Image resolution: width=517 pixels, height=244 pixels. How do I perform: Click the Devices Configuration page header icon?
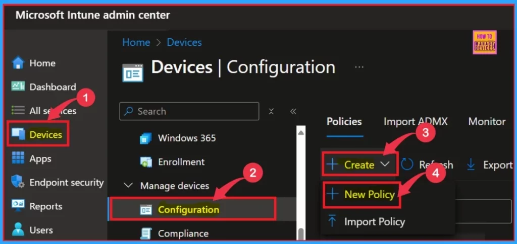pos(133,72)
